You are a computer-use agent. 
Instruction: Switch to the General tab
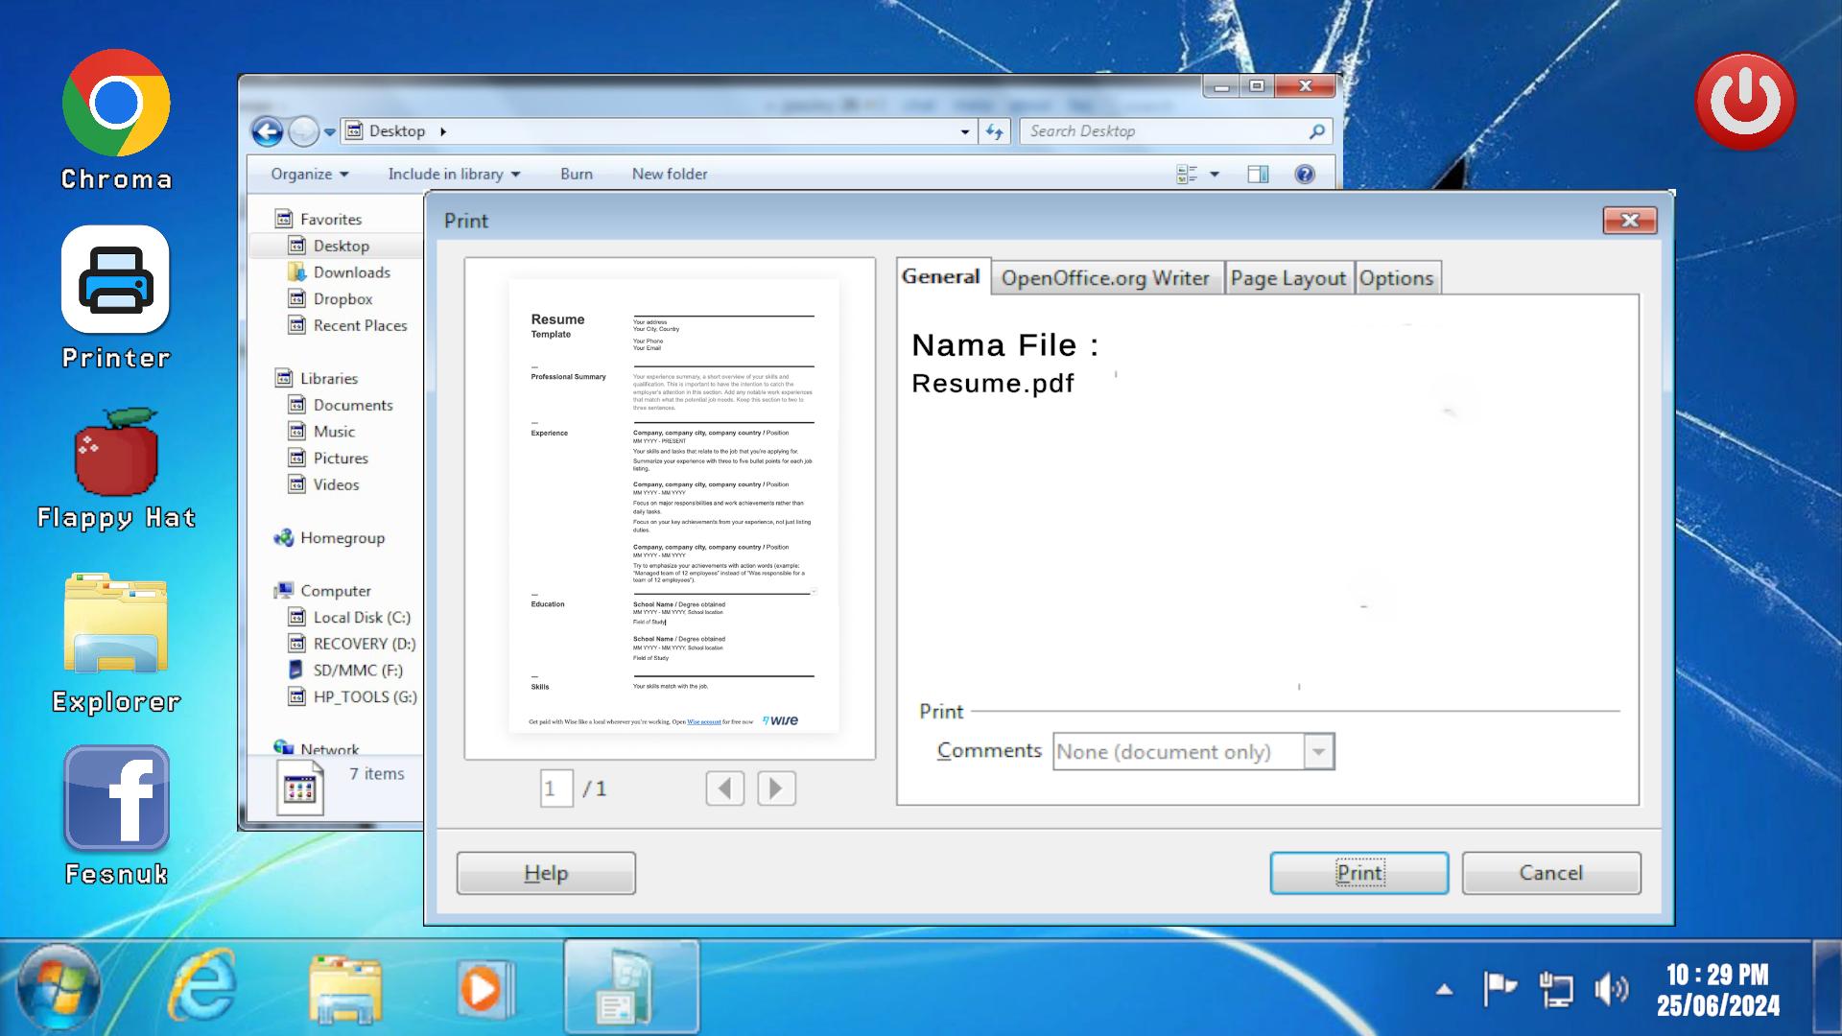[941, 276]
